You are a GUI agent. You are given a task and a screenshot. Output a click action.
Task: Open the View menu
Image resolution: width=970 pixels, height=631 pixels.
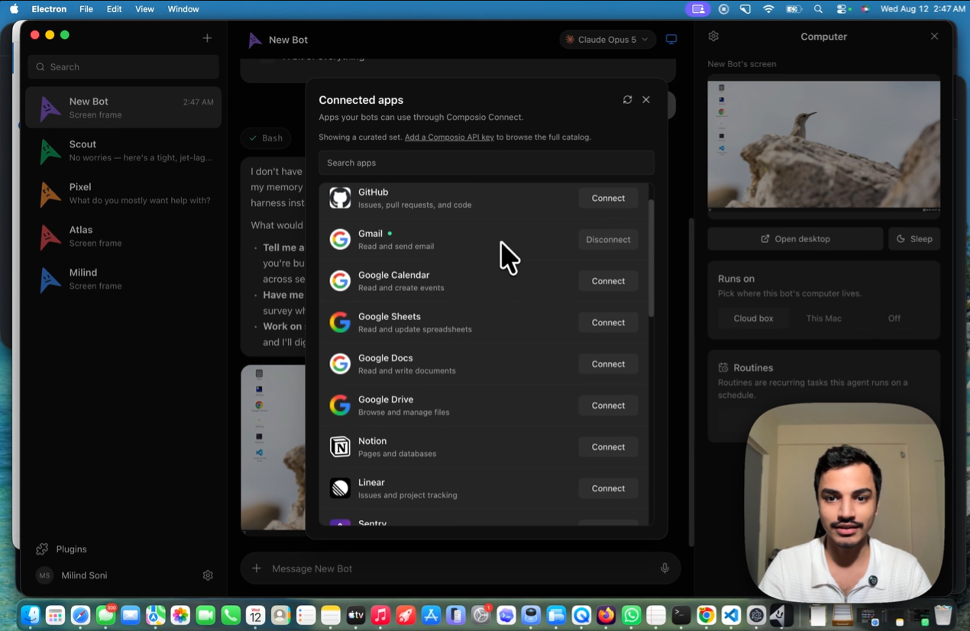[x=144, y=9]
